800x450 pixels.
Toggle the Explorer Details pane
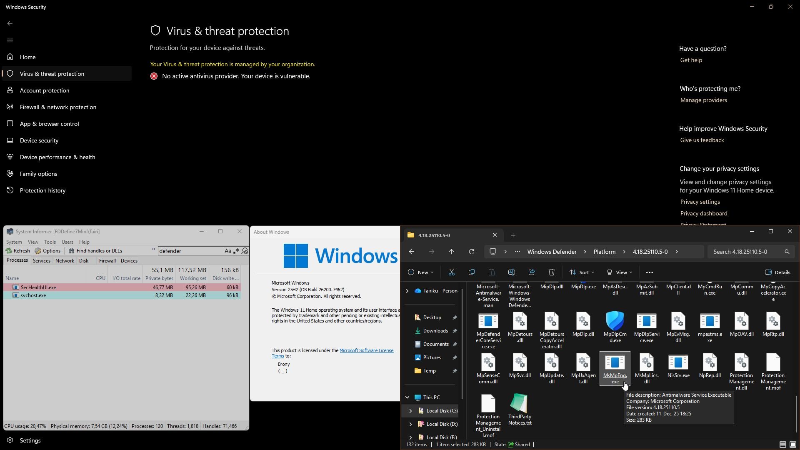click(x=778, y=272)
